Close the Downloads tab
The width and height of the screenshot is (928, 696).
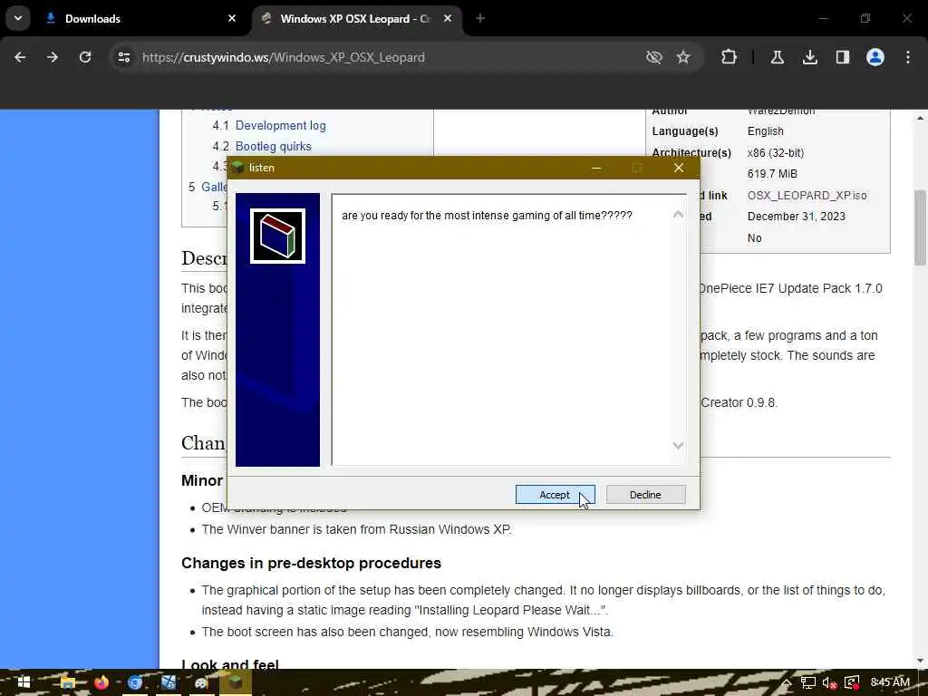pyautogui.click(x=232, y=19)
